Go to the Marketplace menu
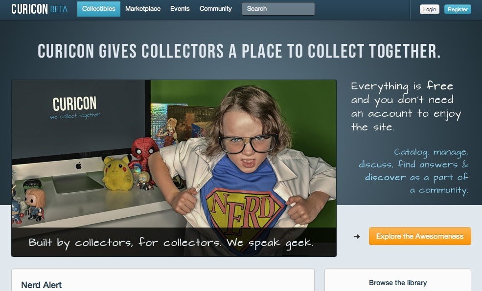Screen dimensions: 482x291 142,9
